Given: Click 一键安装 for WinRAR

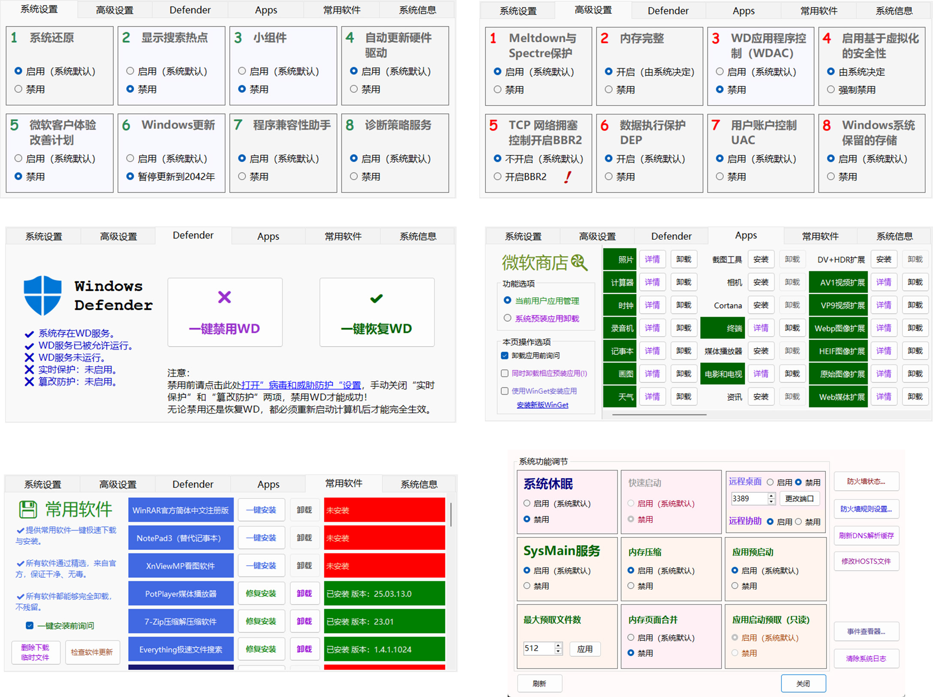Looking at the screenshot, I should click(x=261, y=510).
